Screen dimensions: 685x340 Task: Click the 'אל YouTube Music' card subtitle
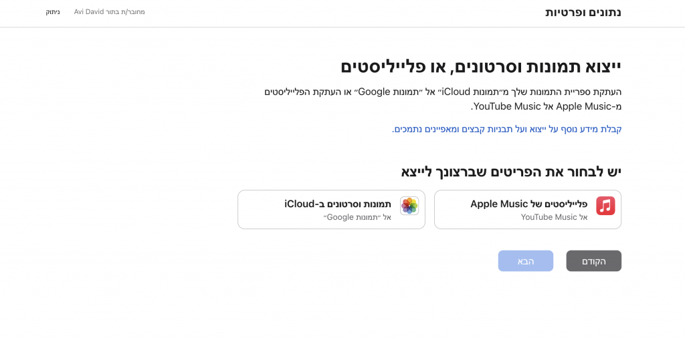tap(554, 217)
